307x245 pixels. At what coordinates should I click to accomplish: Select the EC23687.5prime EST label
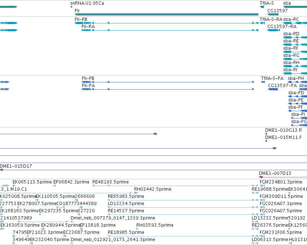click(x=81, y=232)
